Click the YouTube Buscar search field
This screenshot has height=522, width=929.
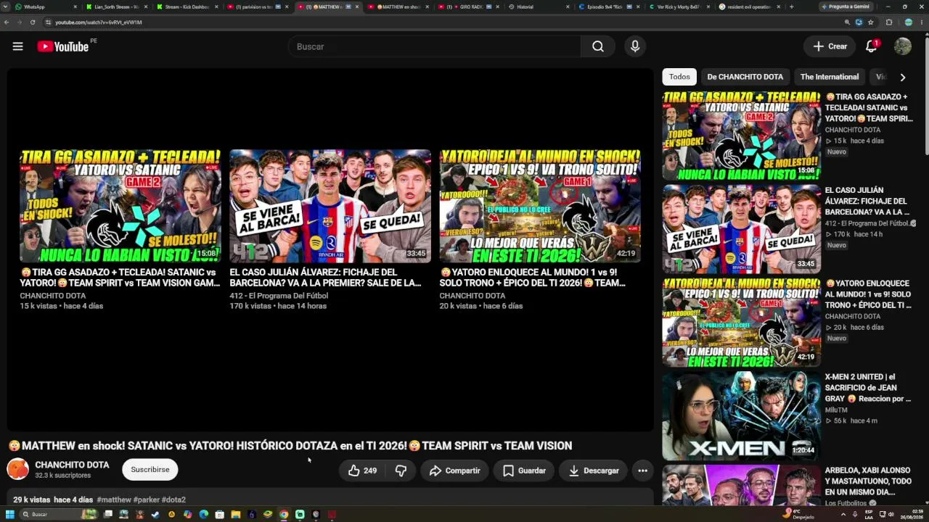pos(434,46)
